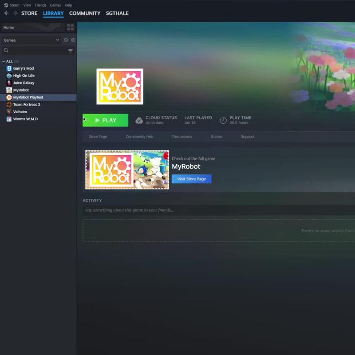Click the play time clock icon

pyautogui.click(x=223, y=120)
